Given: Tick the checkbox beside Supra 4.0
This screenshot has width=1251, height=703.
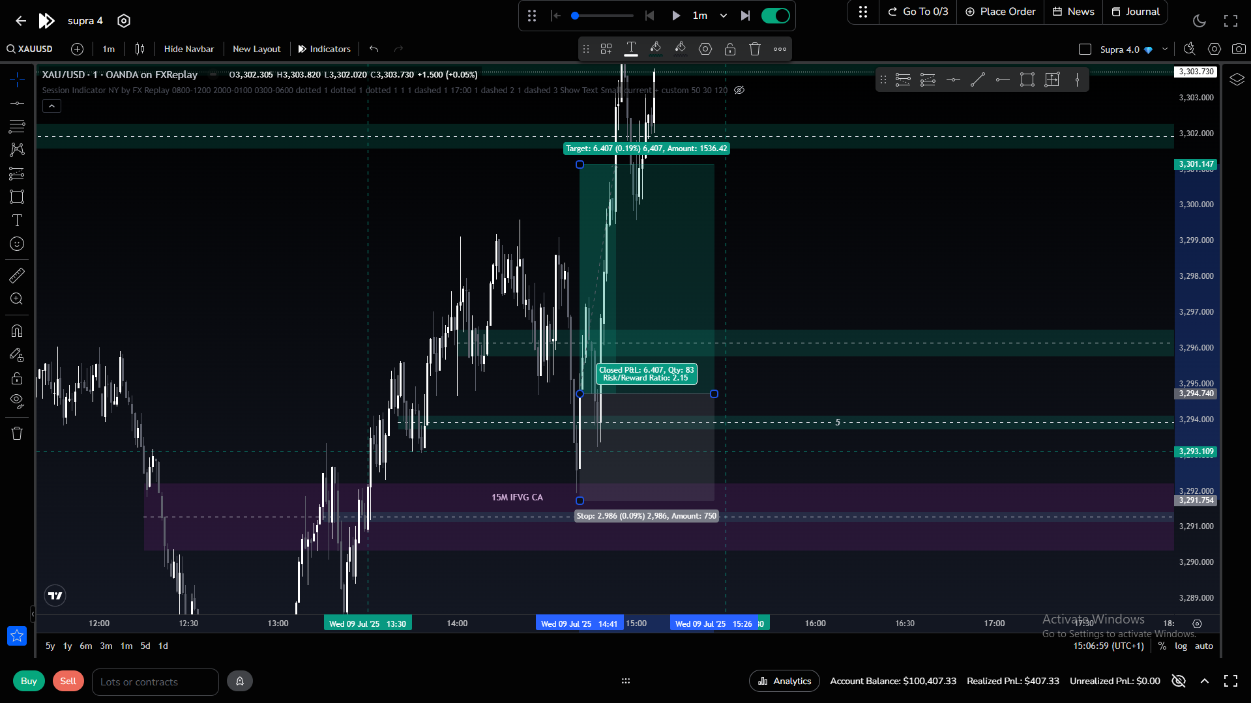Looking at the screenshot, I should (x=1085, y=50).
